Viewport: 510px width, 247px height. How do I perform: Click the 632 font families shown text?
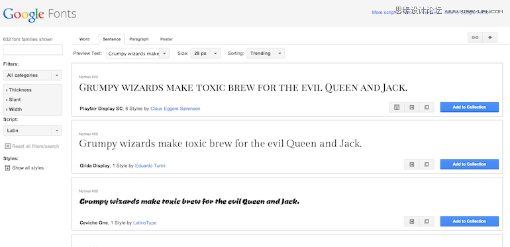click(x=28, y=39)
